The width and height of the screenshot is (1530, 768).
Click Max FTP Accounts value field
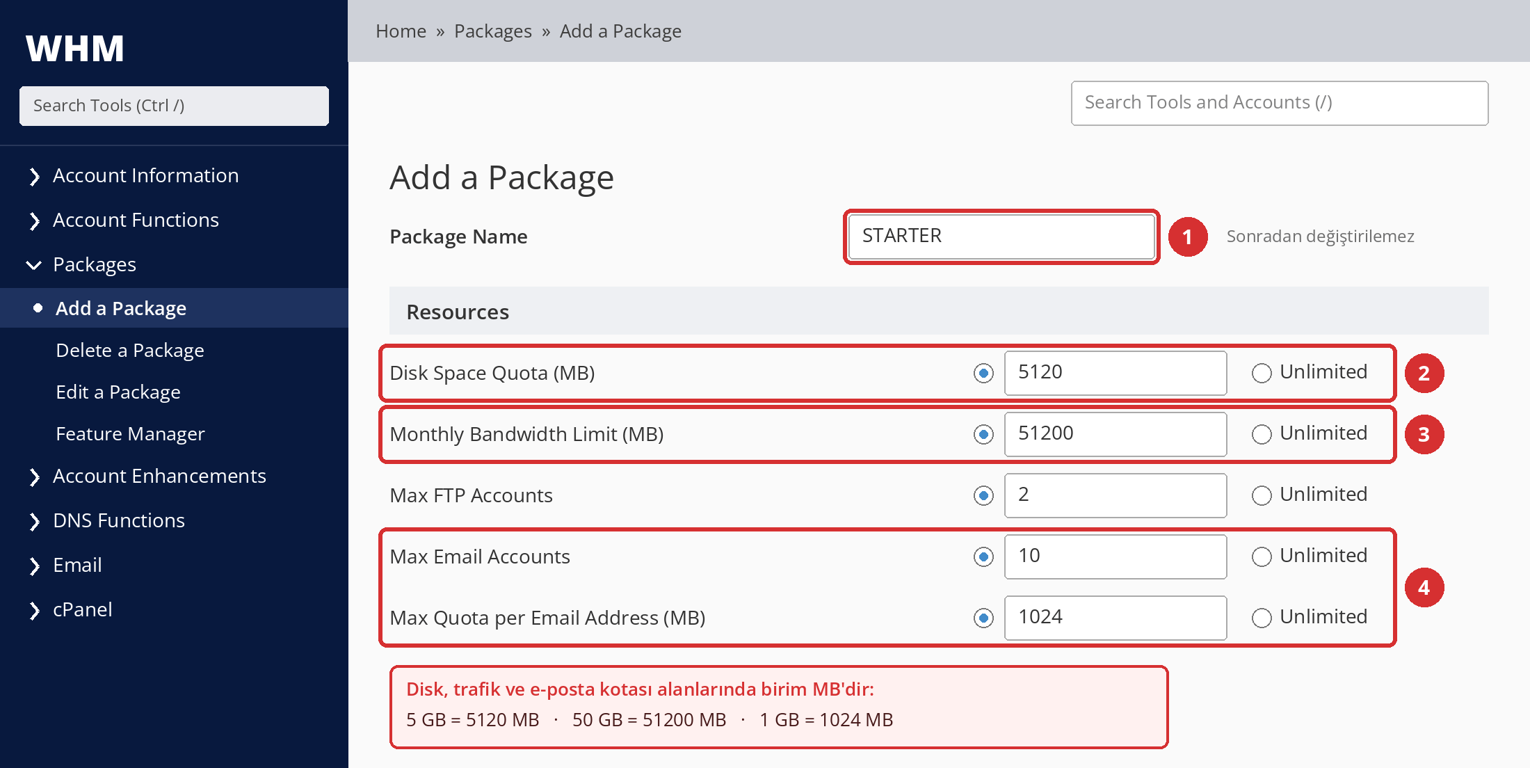1116,495
